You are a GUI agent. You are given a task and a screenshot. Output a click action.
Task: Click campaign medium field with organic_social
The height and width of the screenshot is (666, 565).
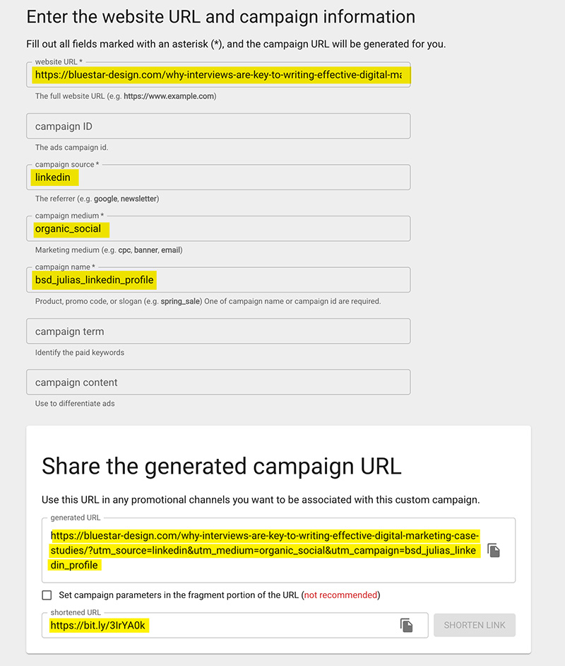tap(218, 229)
